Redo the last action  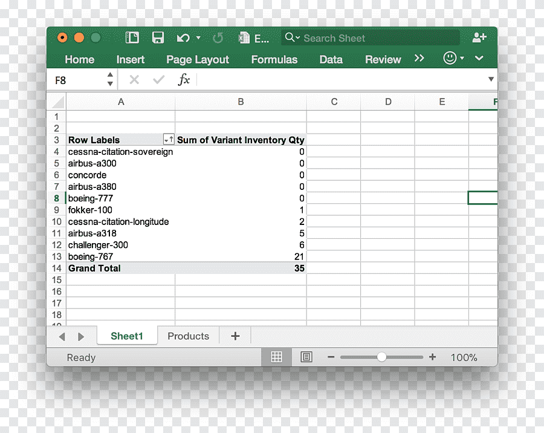tap(218, 37)
